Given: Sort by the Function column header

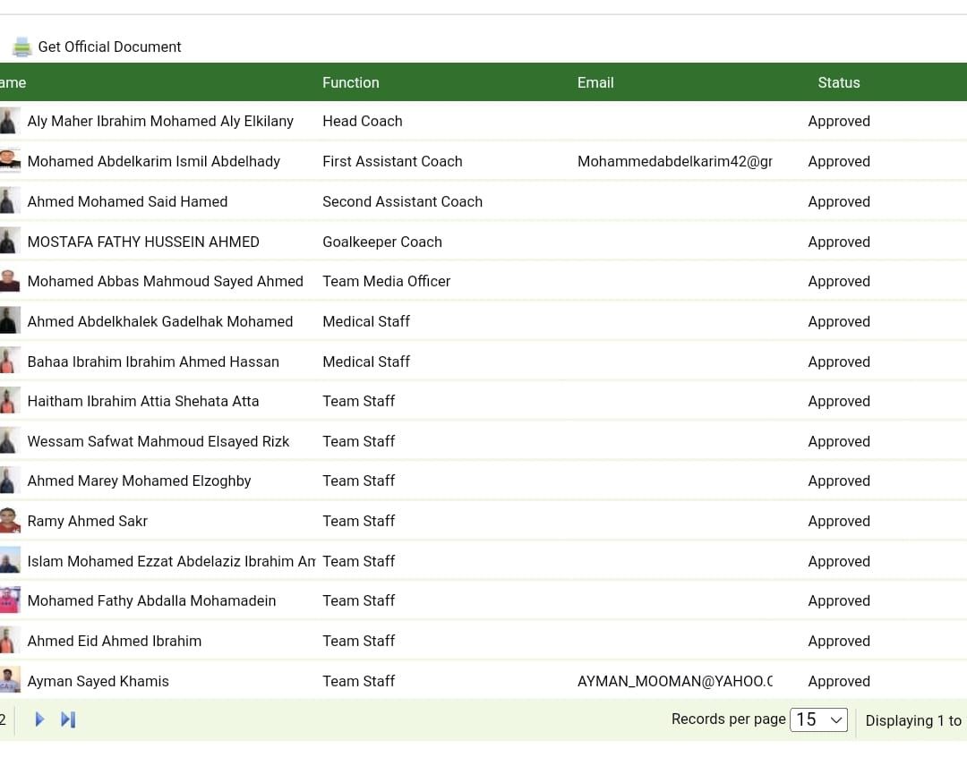Looking at the screenshot, I should click(x=351, y=82).
